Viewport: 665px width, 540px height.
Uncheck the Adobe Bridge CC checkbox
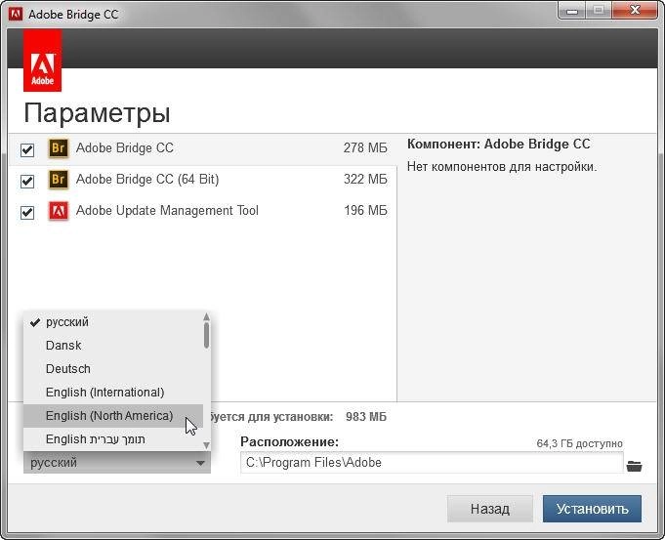click(27, 149)
